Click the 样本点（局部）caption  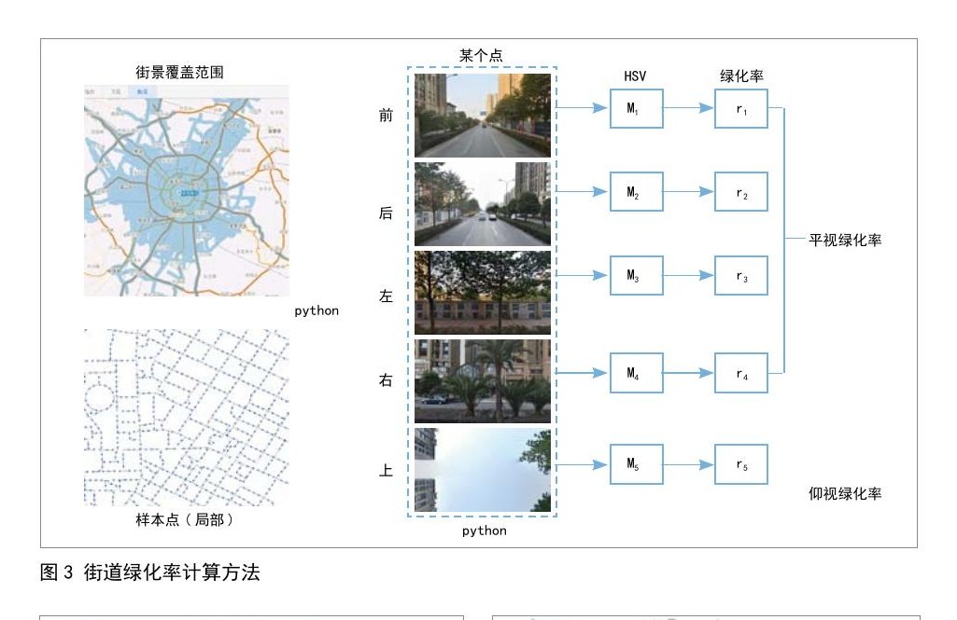pos(184,520)
